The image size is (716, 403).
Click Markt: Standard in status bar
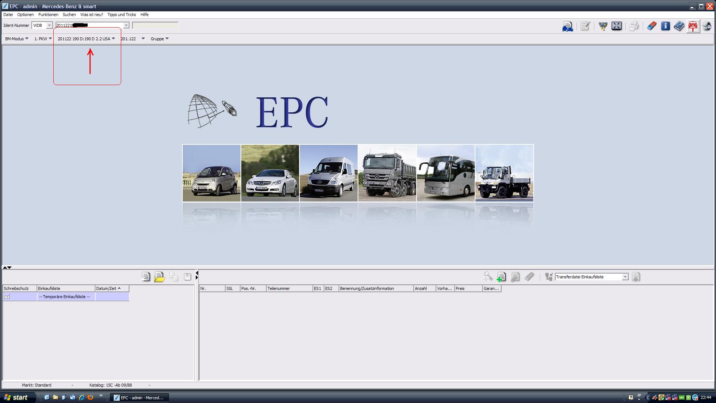coord(37,385)
